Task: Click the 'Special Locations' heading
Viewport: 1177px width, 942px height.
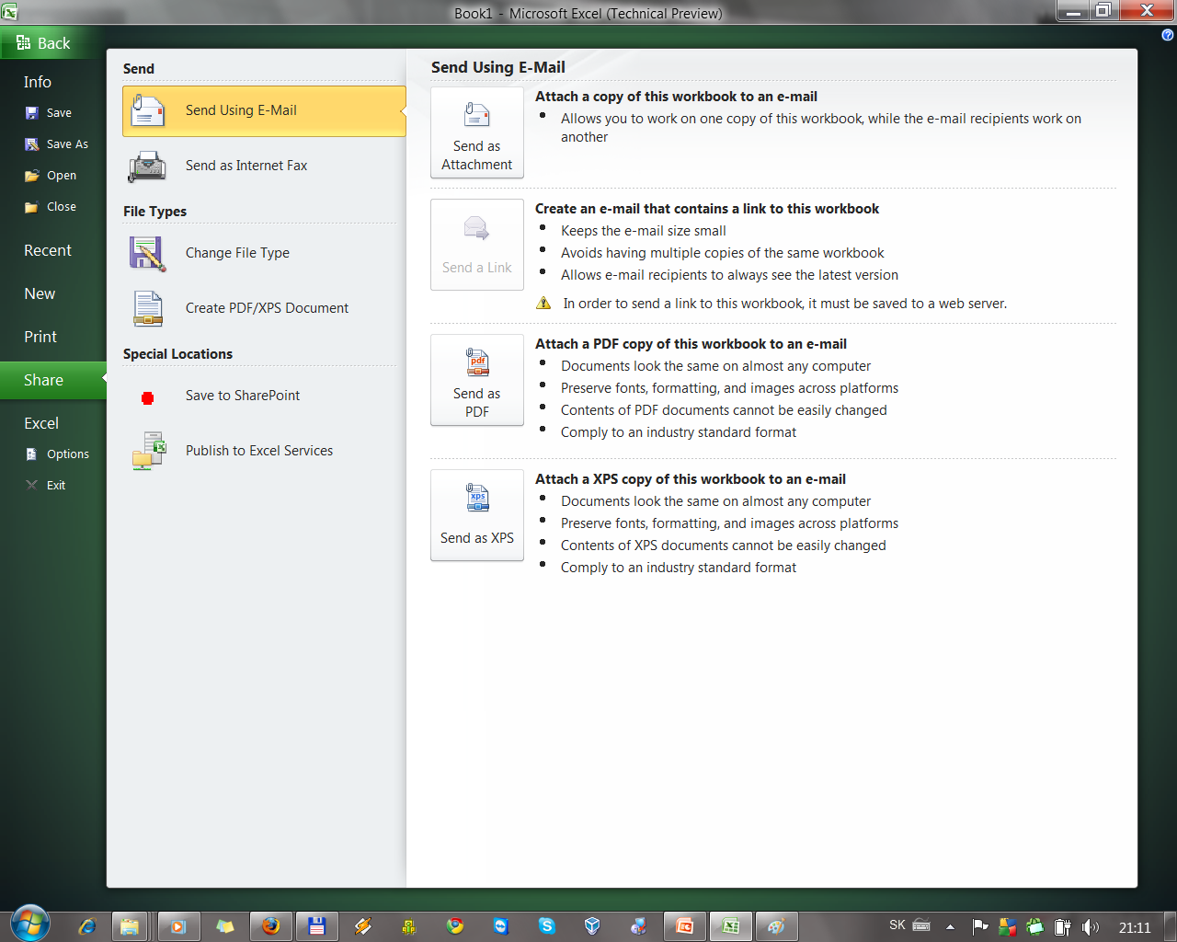Action: (177, 354)
